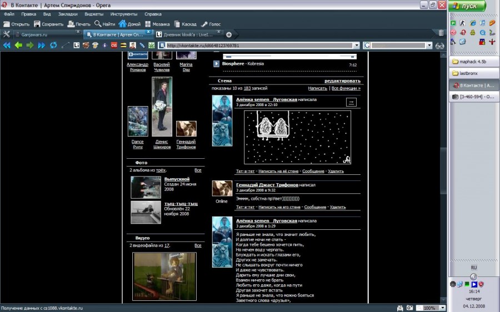Open the green cannabis leaf bookmark icon
500x312 pixels.
pyautogui.click(x=152, y=46)
